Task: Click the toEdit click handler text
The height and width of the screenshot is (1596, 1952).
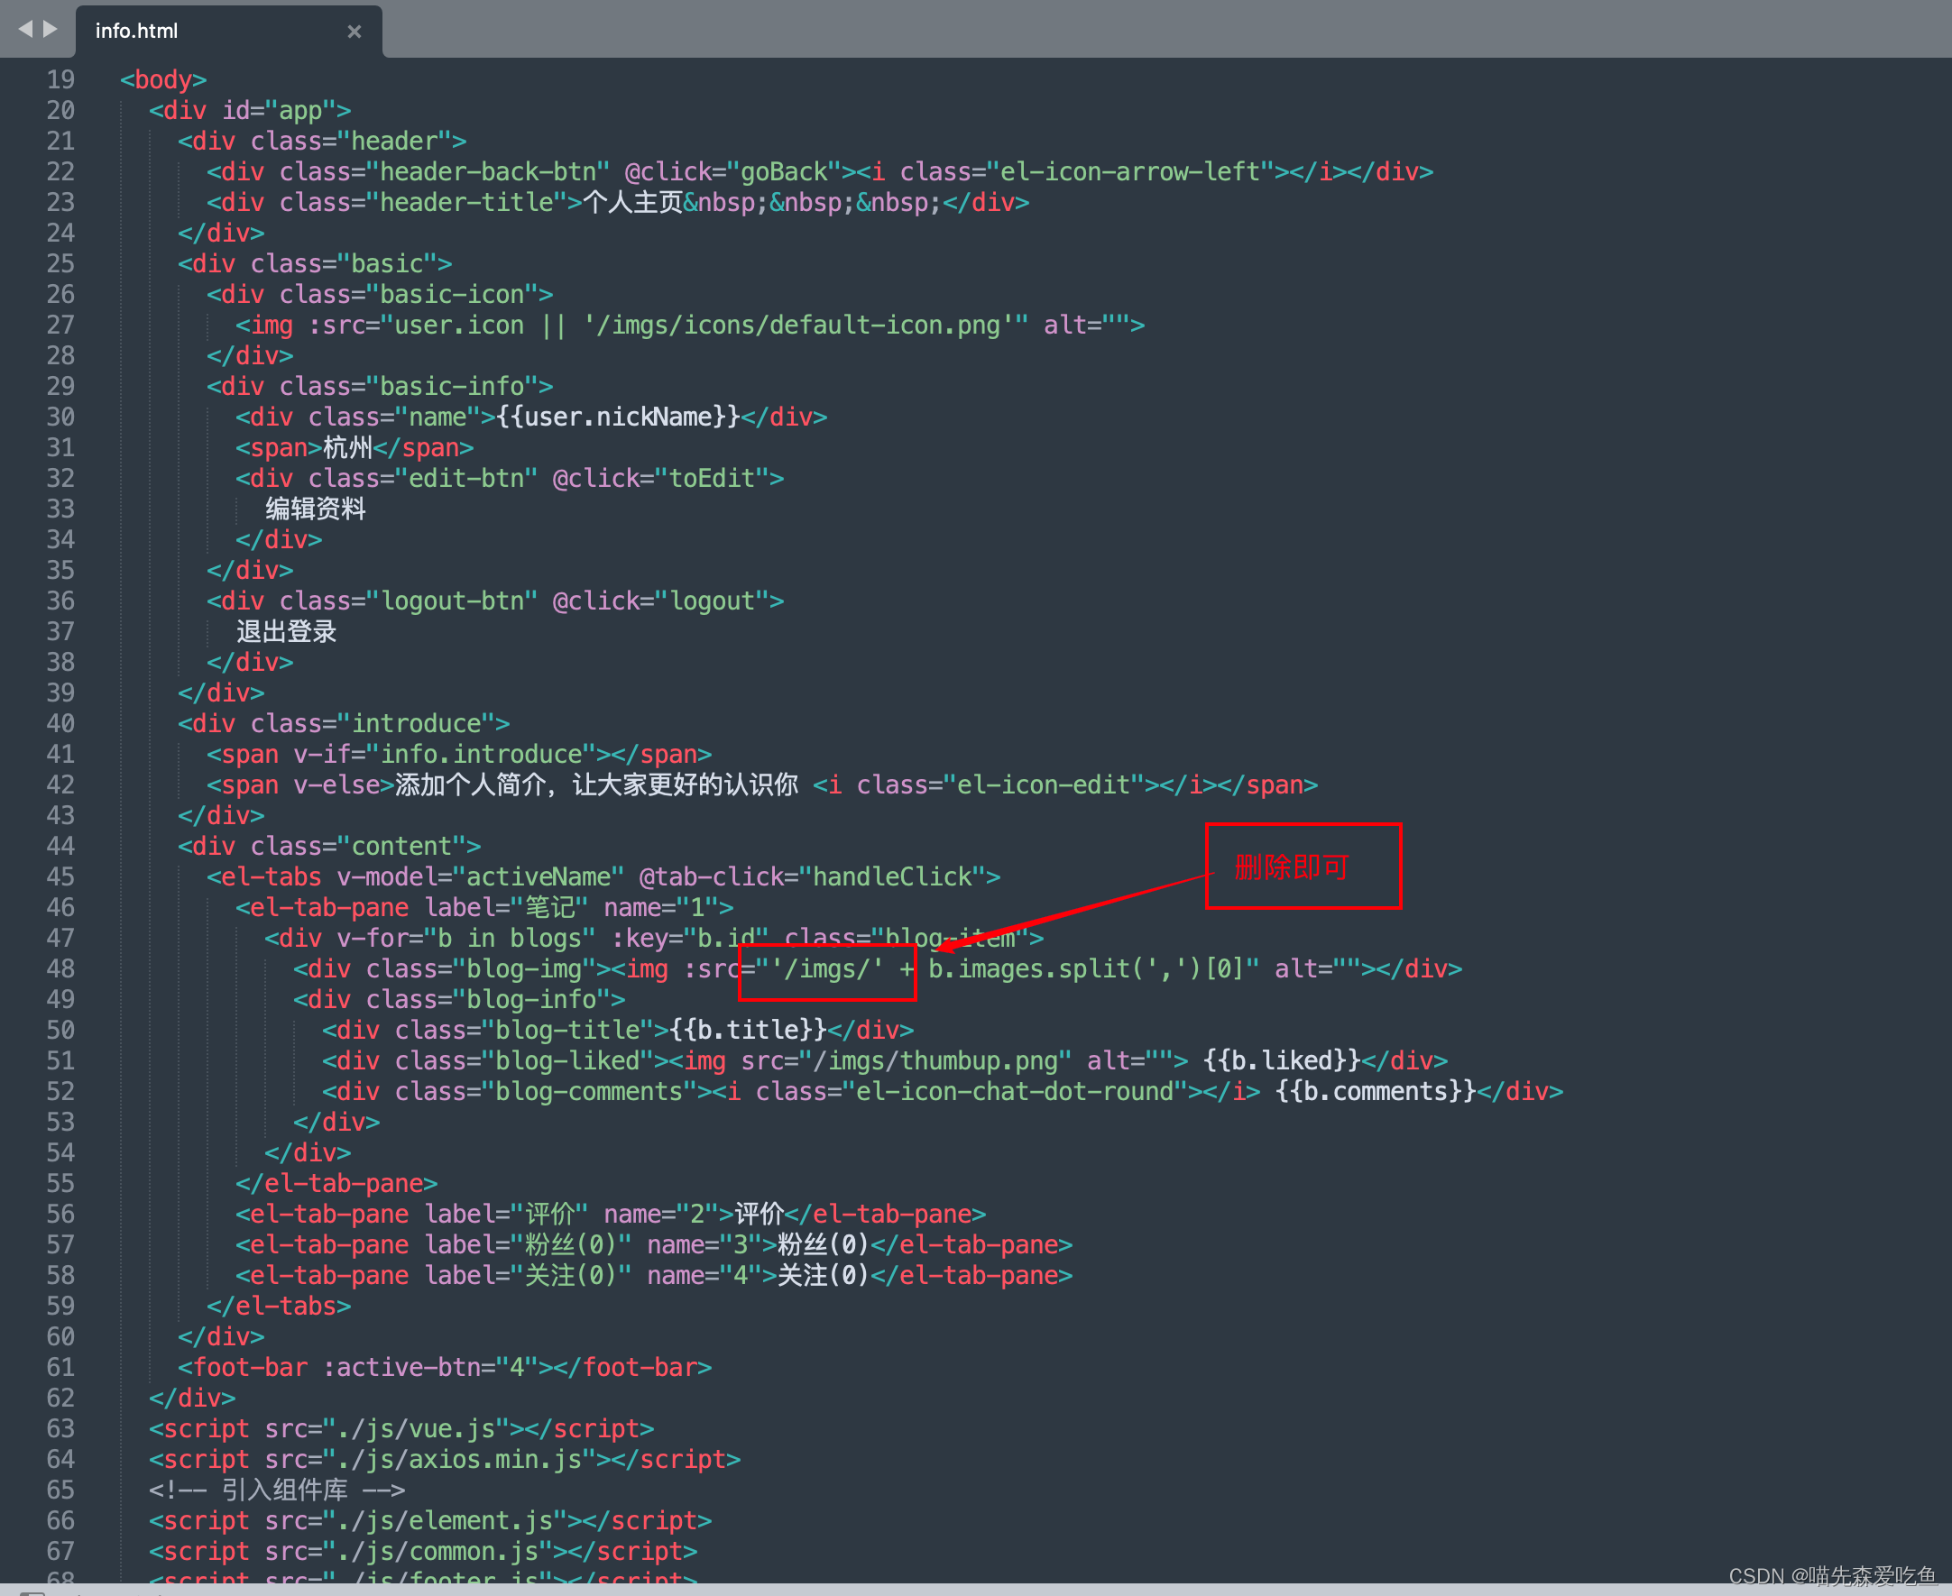Action: tap(713, 479)
